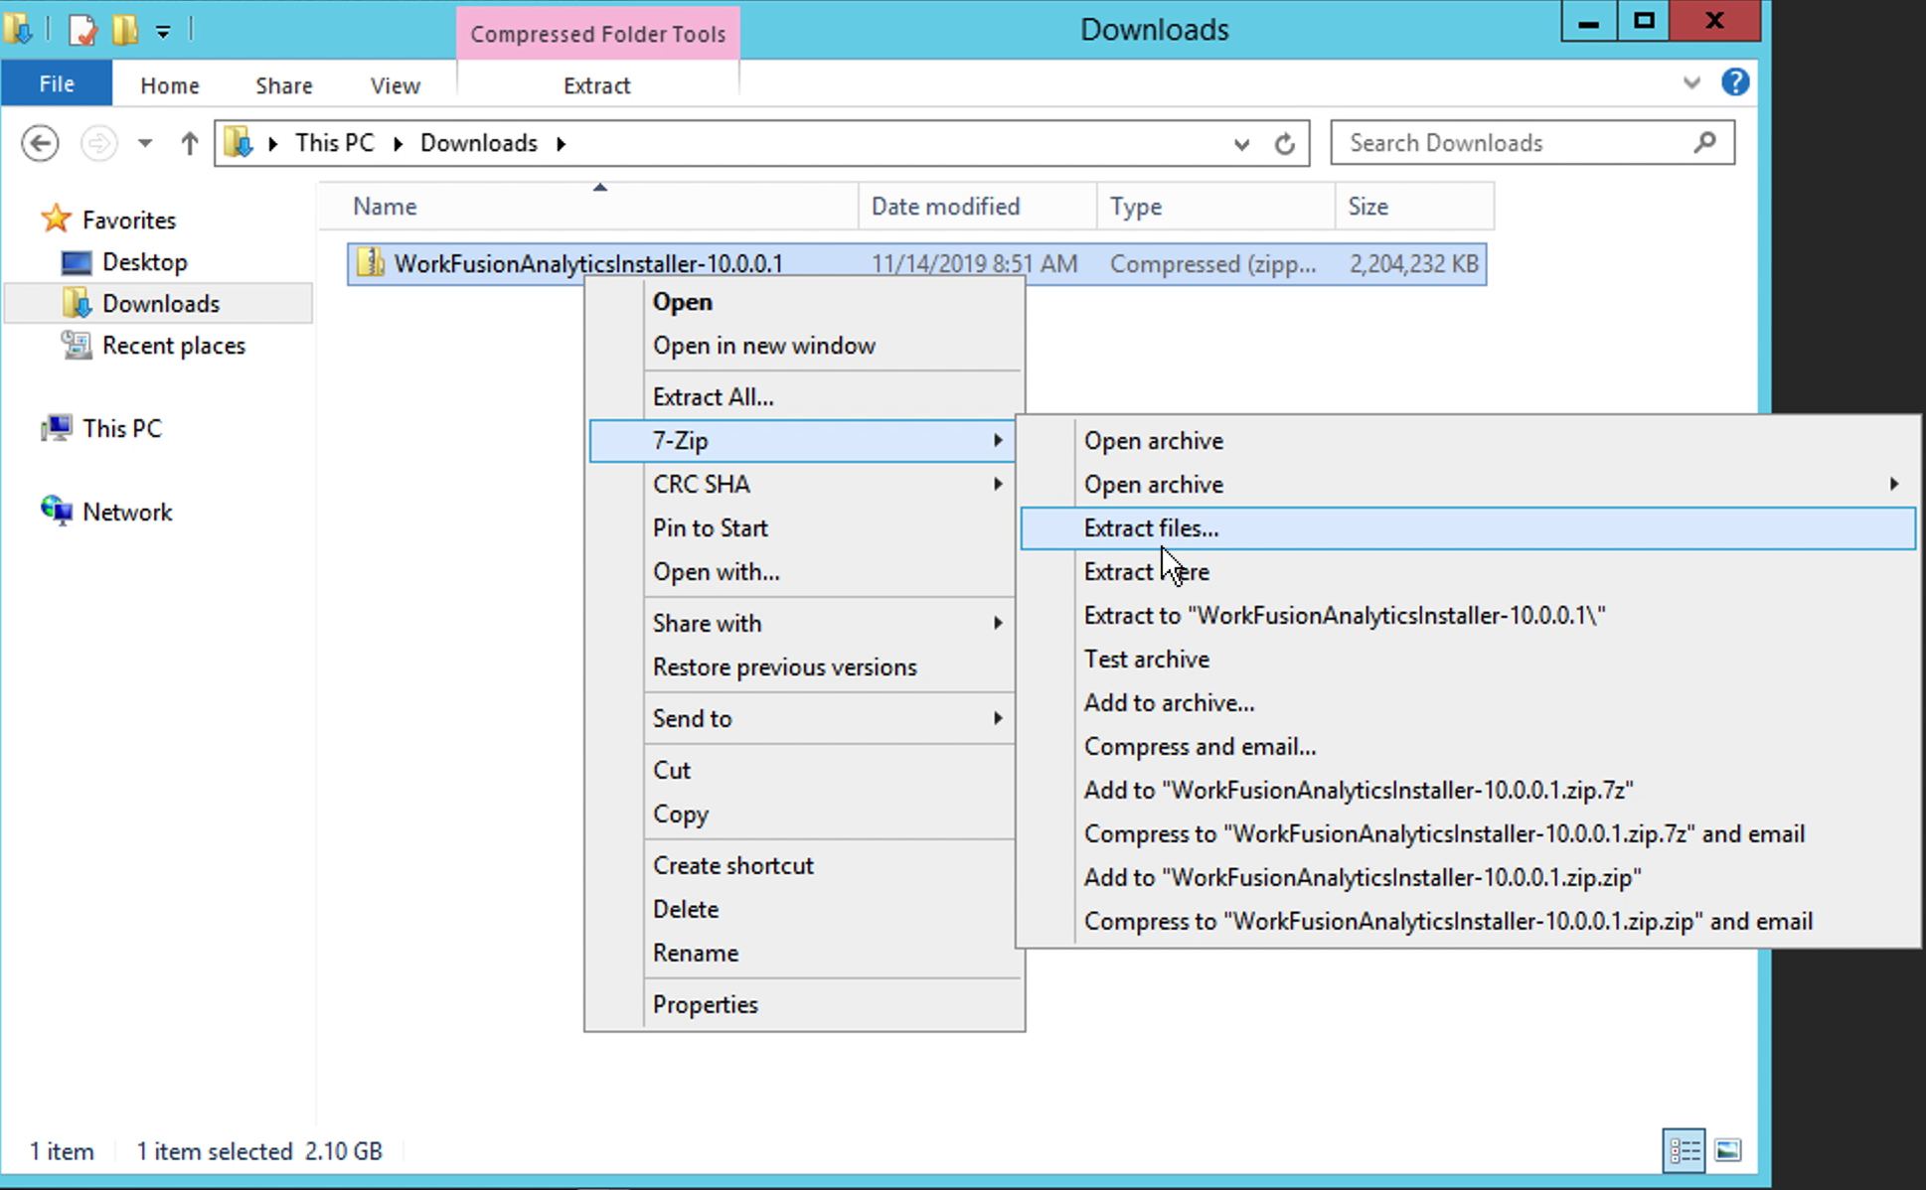Viewport: 1926px width, 1190px height.
Task: Choose Extract to "WorkFusionAnalyticsInstaller-10.0.0.1\"
Action: coord(1469,616)
